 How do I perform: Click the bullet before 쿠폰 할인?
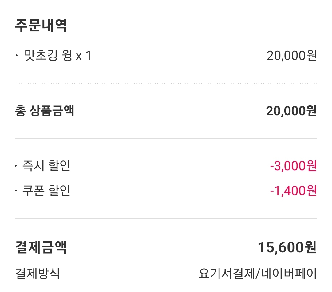pos(16,191)
